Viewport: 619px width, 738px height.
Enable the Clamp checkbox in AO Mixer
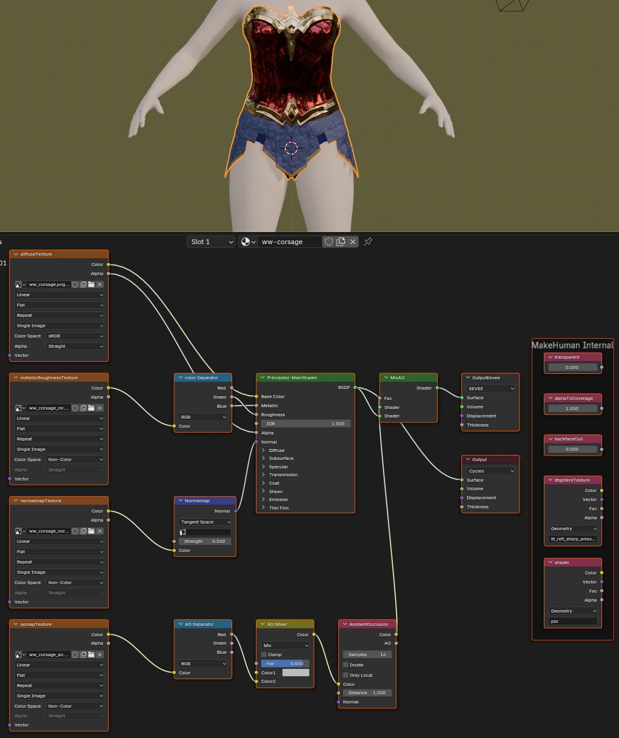(x=264, y=654)
